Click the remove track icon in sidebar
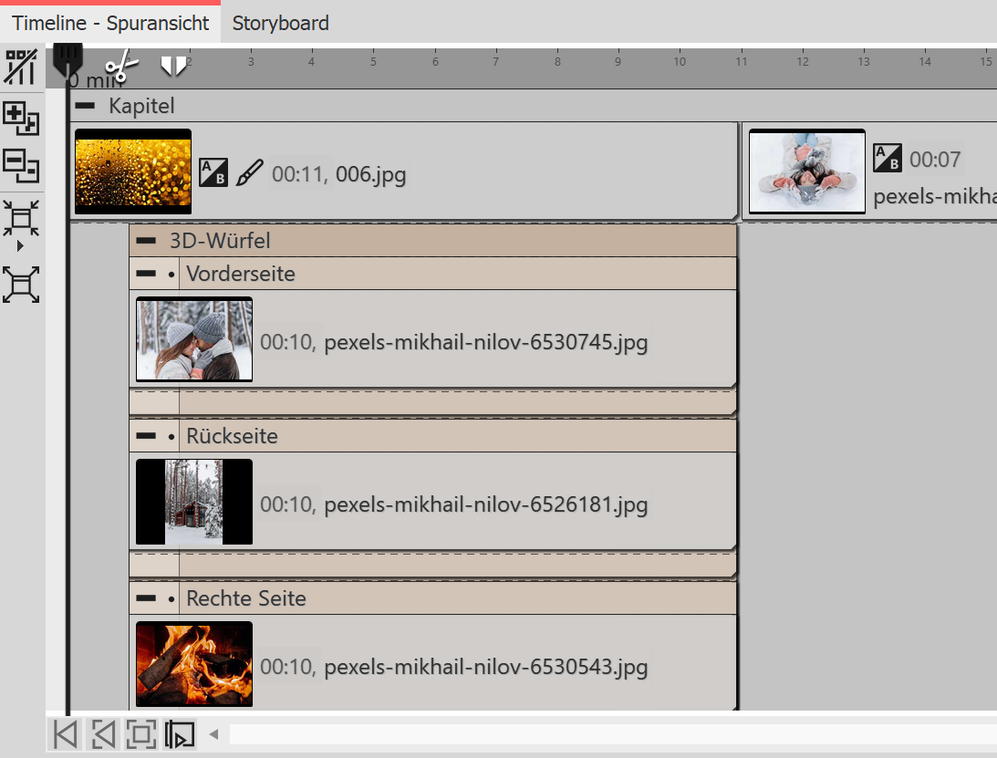Image resolution: width=997 pixels, height=758 pixels. click(x=21, y=165)
